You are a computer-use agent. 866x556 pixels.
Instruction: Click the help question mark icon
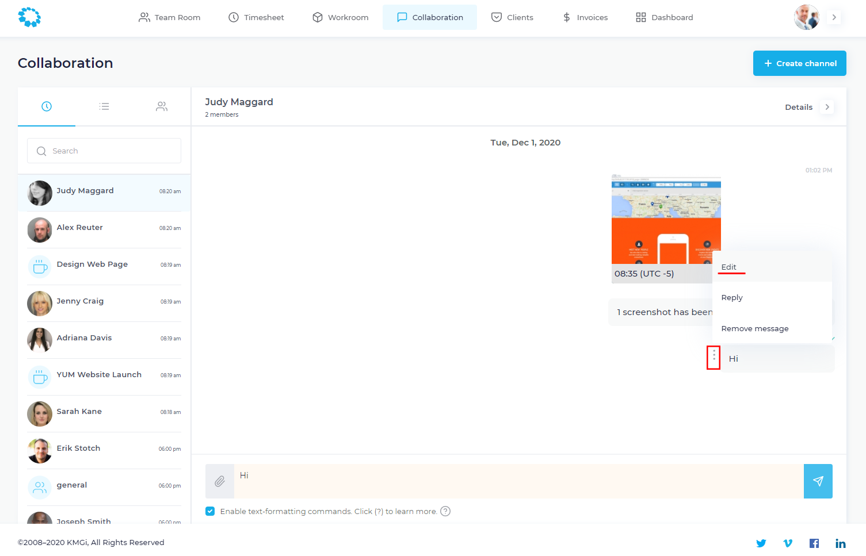[x=445, y=511]
